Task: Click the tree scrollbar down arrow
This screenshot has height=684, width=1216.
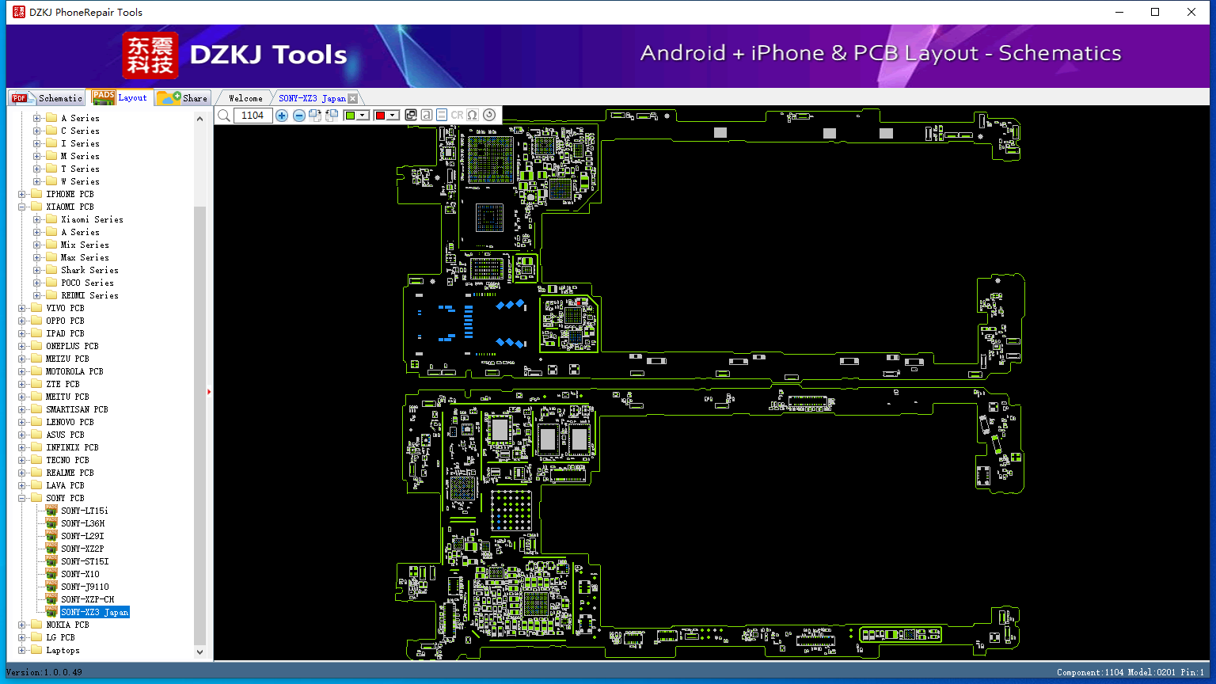Action: click(199, 652)
